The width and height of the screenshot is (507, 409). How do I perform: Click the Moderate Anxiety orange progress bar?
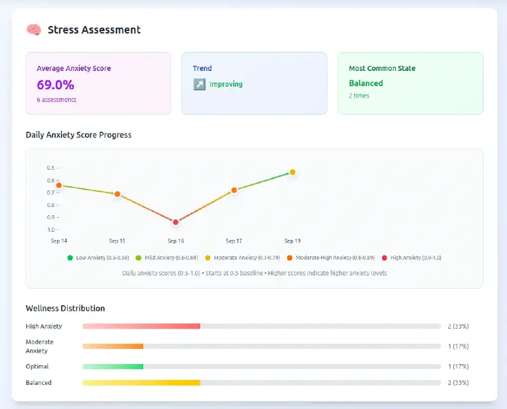pyautogui.click(x=113, y=346)
